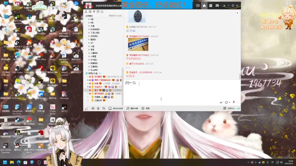Select the 067 channel
Viewport: 296px width, 166px height.
pyautogui.click(x=92, y=43)
